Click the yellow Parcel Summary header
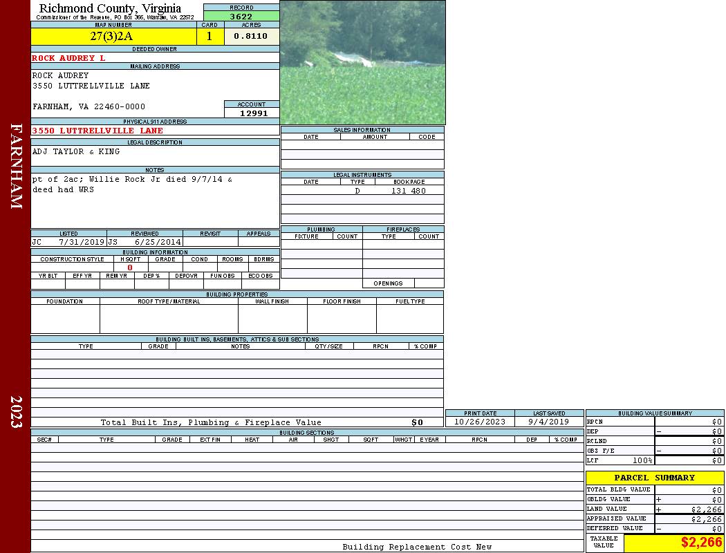The image size is (726, 553). pos(654,478)
